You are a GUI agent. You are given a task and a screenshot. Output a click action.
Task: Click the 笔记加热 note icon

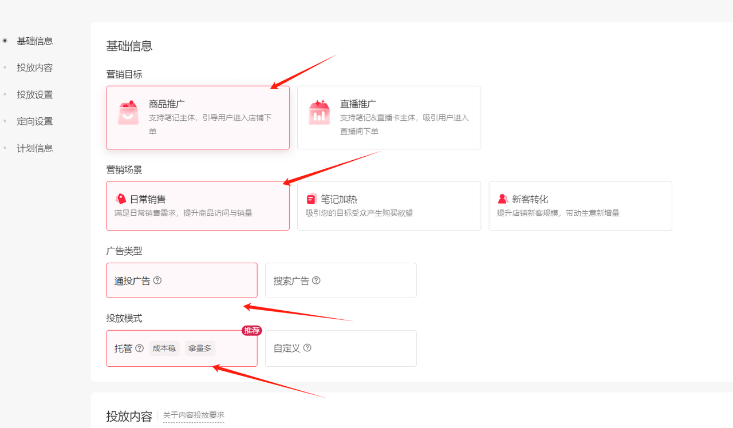coord(312,199)
